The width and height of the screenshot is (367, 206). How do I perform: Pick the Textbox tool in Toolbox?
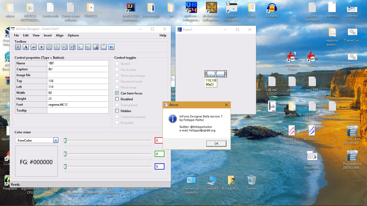(x=34, y=47)
